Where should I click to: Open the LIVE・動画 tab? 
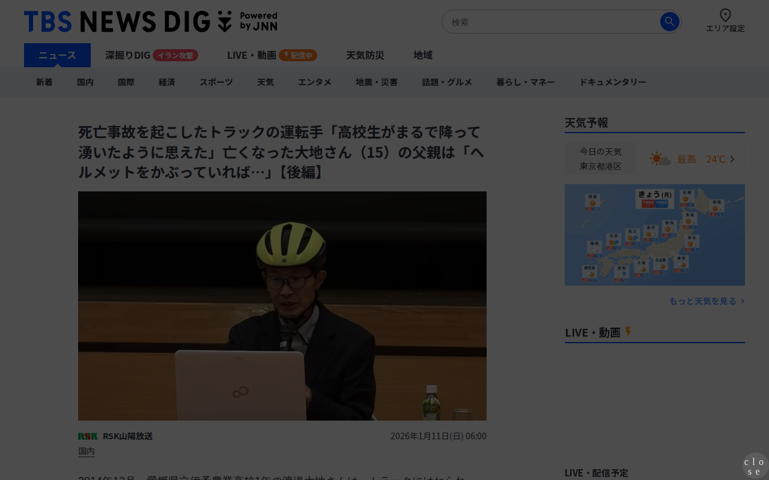point(252,55)
